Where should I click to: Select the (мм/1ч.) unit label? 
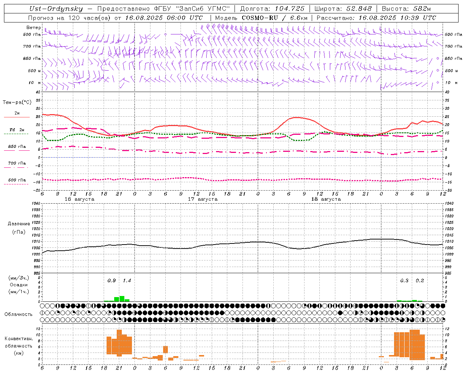pyautogui.click(x=19, y=292)
